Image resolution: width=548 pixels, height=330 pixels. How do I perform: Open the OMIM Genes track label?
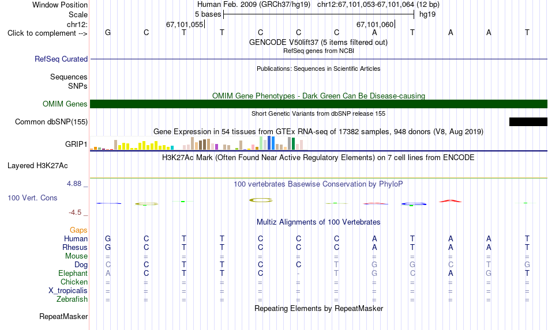click(x=65, y=104)
